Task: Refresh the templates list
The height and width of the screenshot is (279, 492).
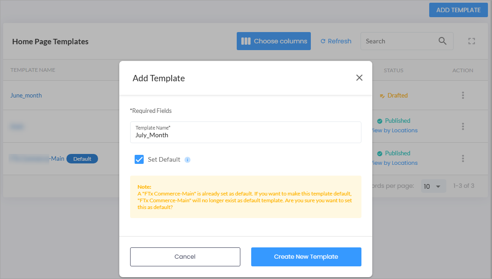Action: click(336, 41)
